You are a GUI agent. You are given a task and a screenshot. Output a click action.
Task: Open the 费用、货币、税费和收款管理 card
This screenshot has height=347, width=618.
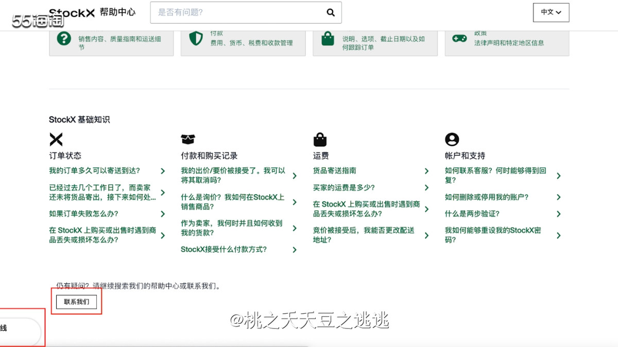[x=243, y=42]
